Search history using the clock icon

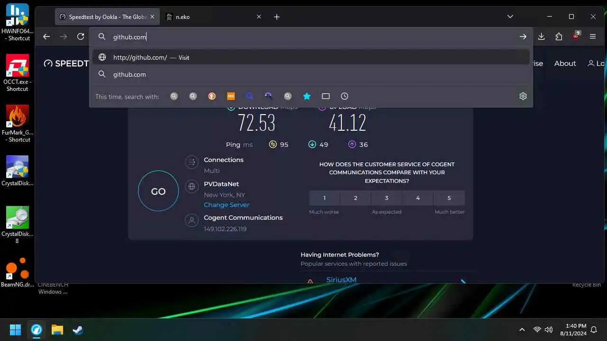pyautogui.click(x=345, y=96)
